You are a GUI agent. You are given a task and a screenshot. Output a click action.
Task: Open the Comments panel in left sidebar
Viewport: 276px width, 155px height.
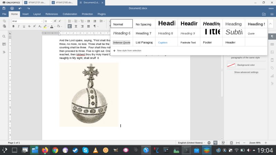[x=4, y=44]
